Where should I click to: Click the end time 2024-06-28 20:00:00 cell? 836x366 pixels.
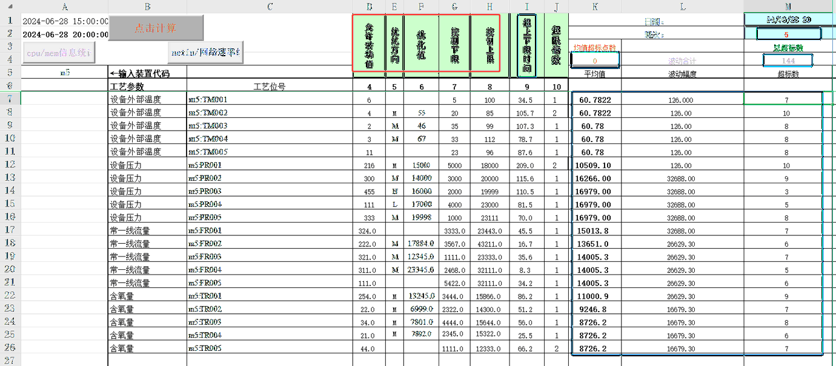click(x=65, y=34)
